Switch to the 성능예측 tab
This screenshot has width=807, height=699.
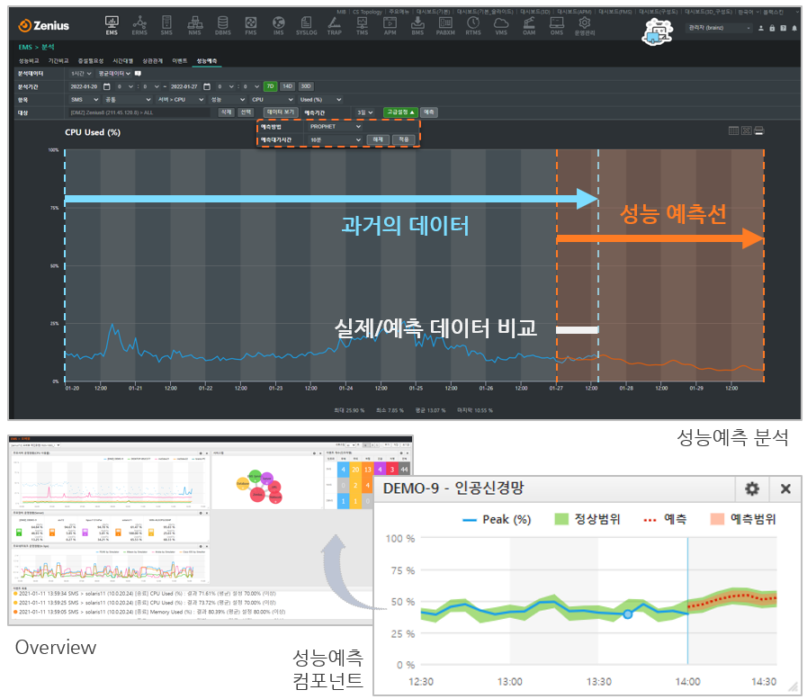[208, 60]
